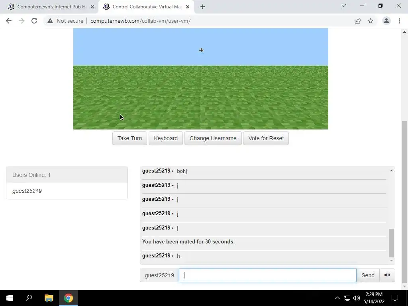This screenshot has width=408, height=306.
Task: Click the page scrollbar up arrow
Action: [404, 32]
